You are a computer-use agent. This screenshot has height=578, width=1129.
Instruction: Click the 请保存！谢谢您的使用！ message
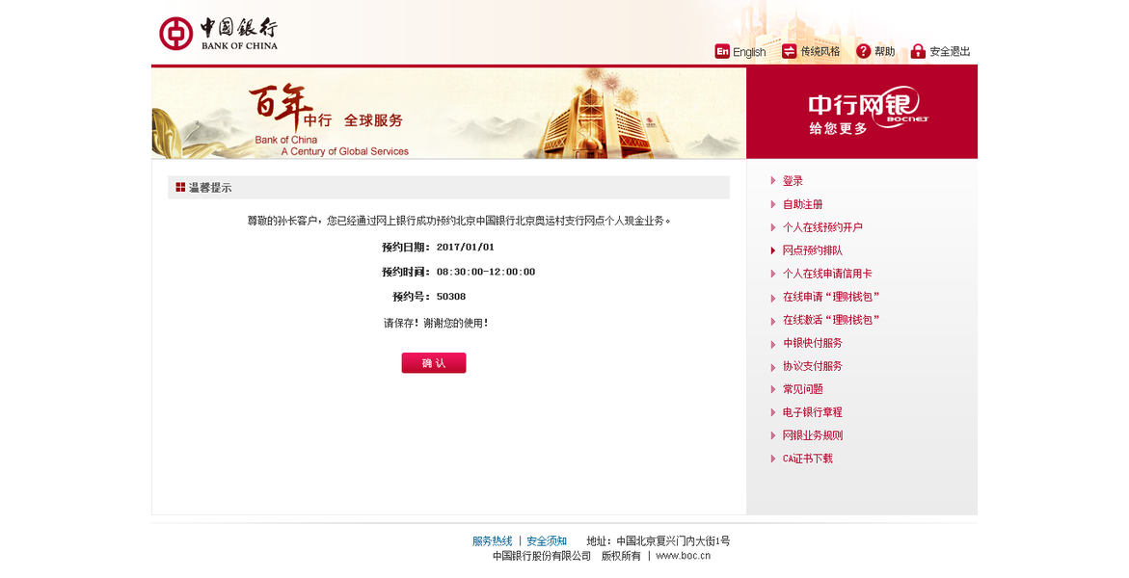click(x=437, y=323)
